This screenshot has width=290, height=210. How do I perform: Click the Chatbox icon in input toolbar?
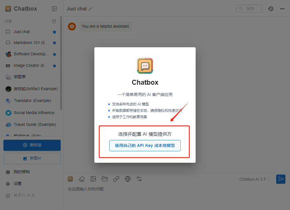tap(70, 179)
